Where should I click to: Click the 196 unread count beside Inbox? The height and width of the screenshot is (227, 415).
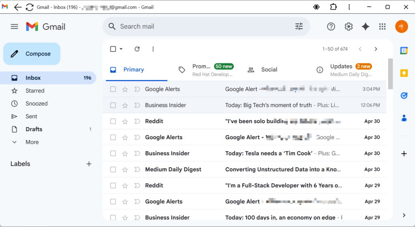[x=88, y=78]
